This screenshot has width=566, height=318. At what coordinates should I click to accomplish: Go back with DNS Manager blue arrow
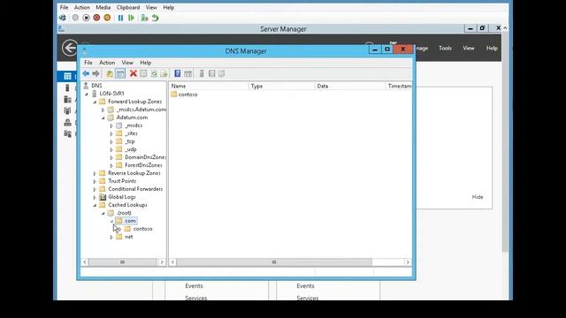[86, 73]
